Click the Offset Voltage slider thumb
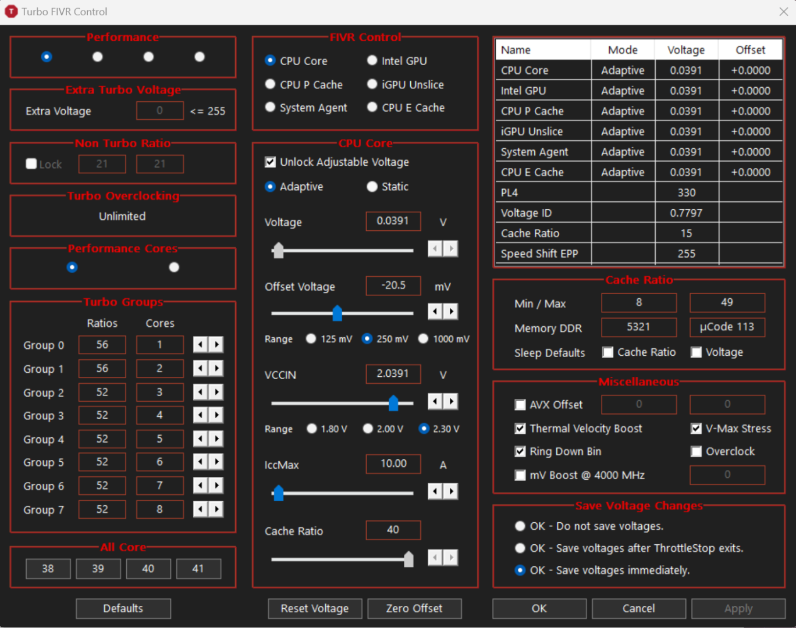Image resolution: width=796 pixels, height=628 pixels. (337, 313)
